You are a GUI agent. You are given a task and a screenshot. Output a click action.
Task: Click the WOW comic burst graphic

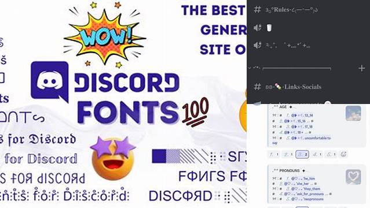pyautogui.click(x=105, y=35)
